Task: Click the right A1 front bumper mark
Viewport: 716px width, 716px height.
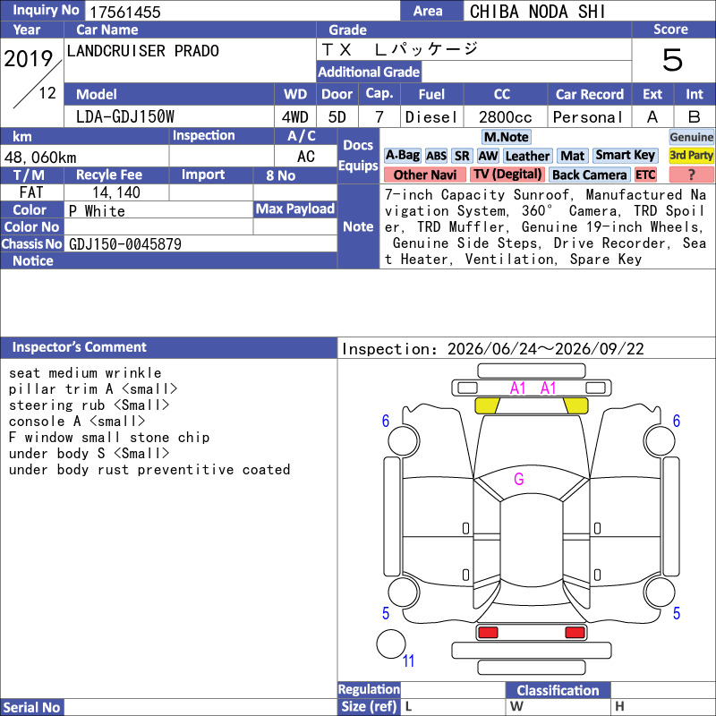Action: click(x=549, y=388)
